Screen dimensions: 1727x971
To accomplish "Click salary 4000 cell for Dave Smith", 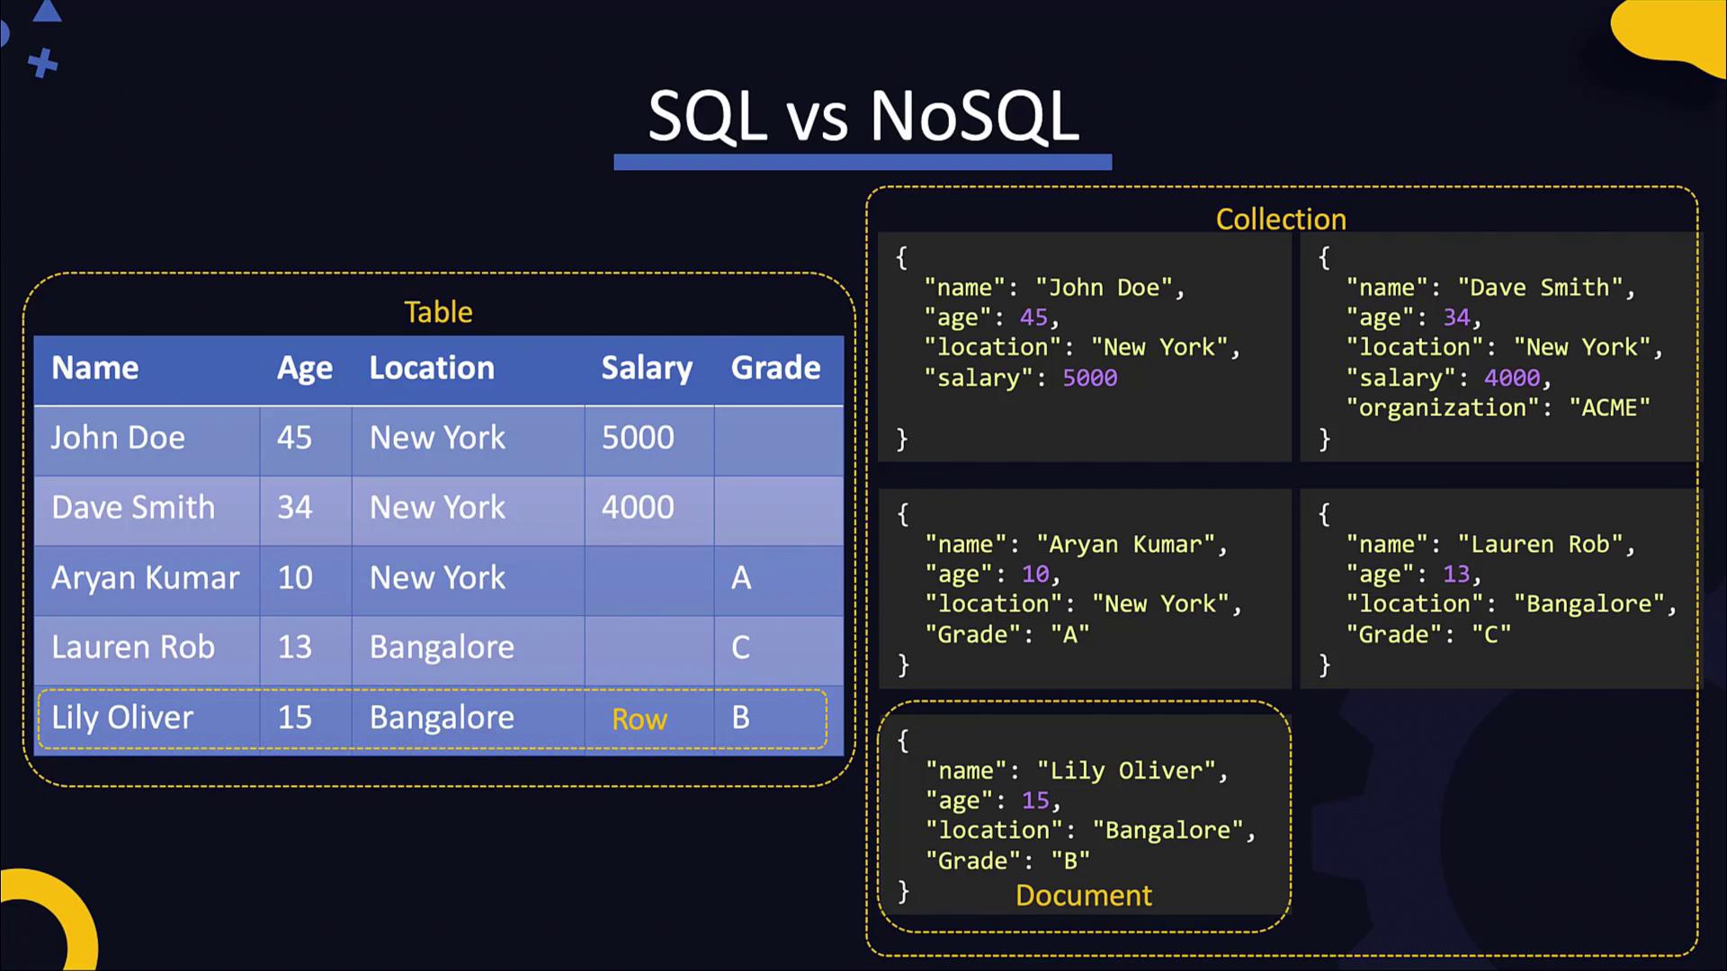I will pyautogui.click(x=638, y=508).
